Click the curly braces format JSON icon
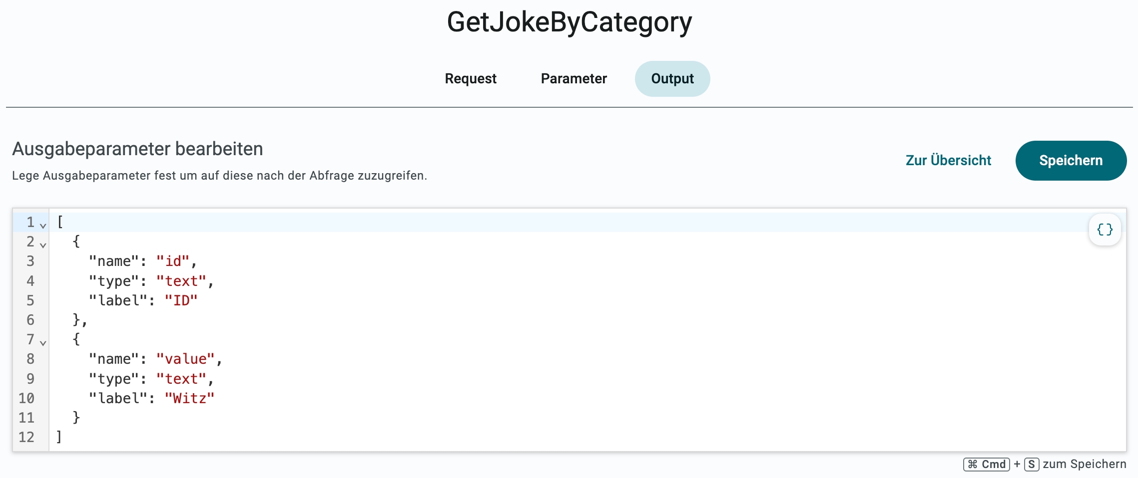Viewport: 1138px width, 478px height. (1105, 230)
